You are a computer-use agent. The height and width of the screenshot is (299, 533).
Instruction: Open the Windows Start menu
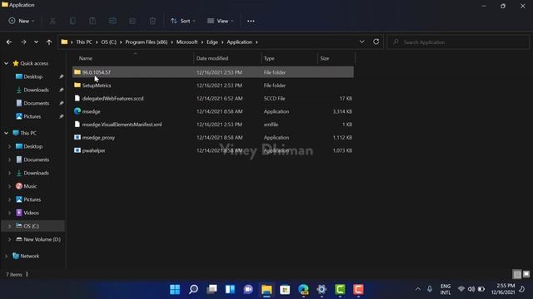175,289
